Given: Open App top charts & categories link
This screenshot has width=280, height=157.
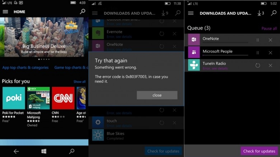Looking at the screenshot, I should [x=25, y=68].
